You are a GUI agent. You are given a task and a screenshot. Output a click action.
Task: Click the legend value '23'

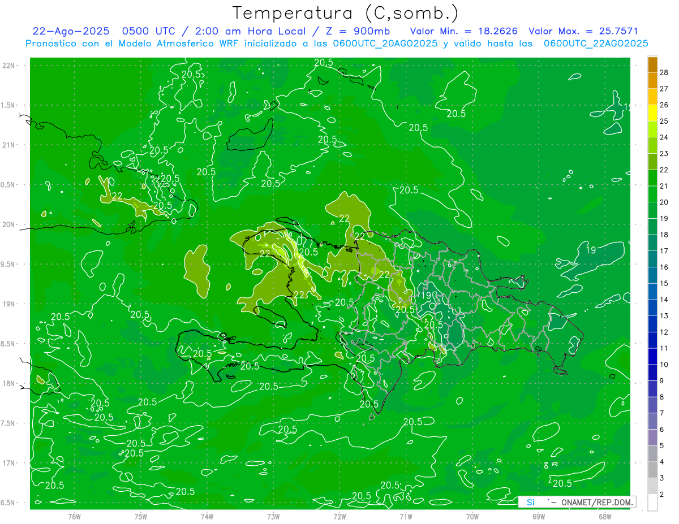pyautogui.click(x=664, y=154)
